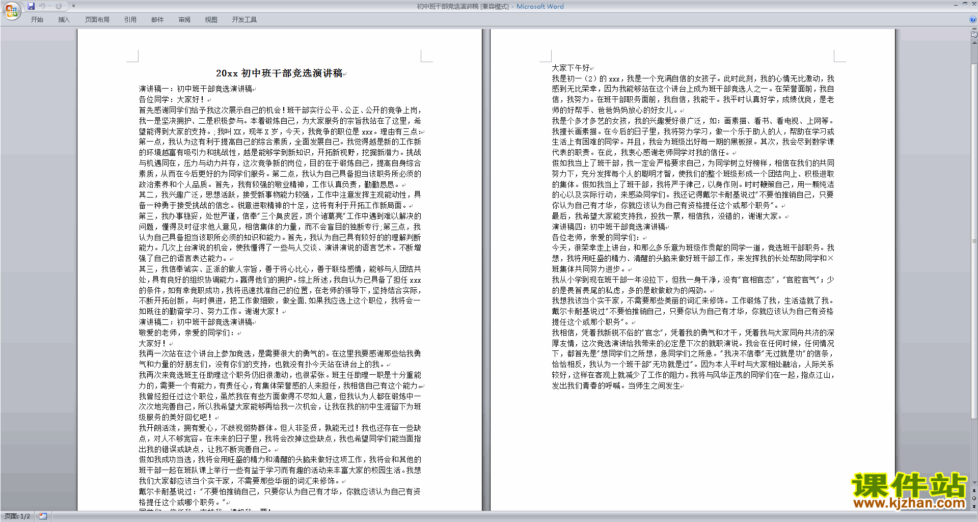Image resolution: width=978 pixels, height=522 pixels.
Task: Open the Office button menu
Action: (11, 11)
